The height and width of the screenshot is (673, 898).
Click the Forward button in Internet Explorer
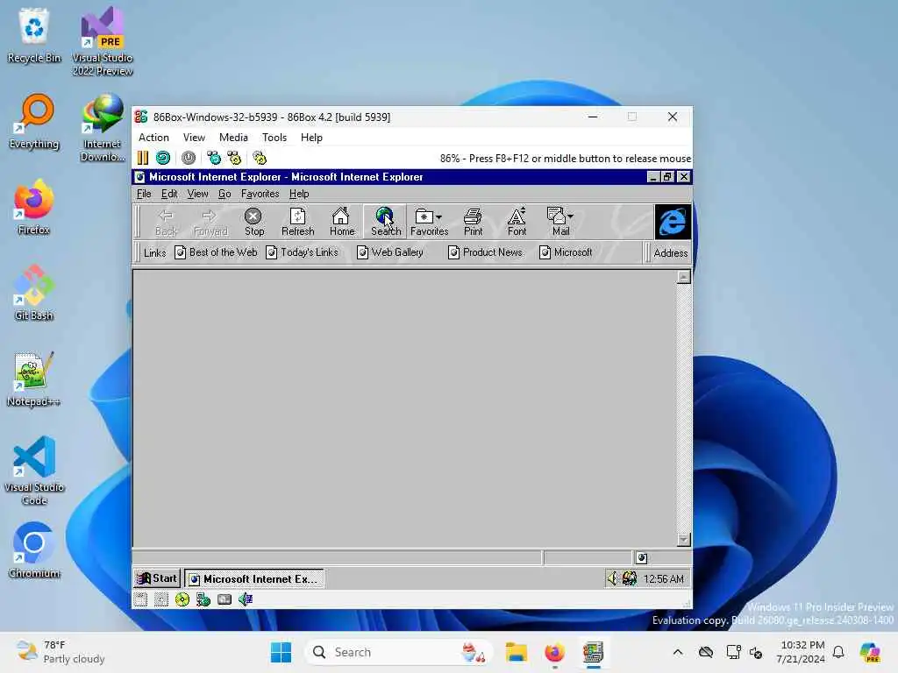[210, 222]
